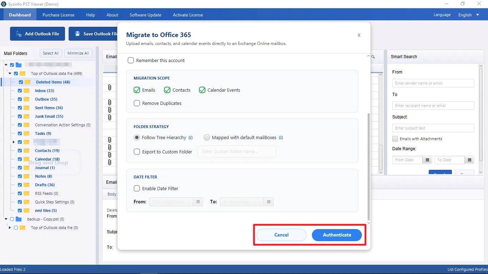
Task: Click the Tasks folder icon
Action: pos(26,133)
